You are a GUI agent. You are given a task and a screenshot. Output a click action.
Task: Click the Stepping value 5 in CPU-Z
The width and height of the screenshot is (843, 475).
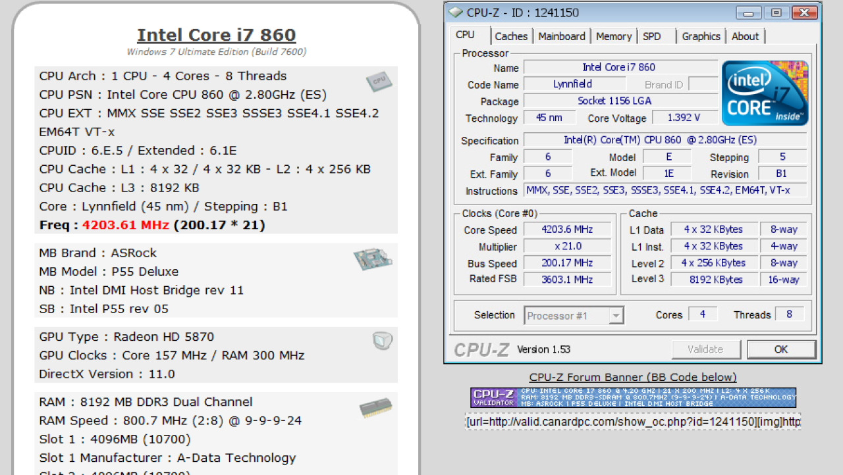pos(782,157)
